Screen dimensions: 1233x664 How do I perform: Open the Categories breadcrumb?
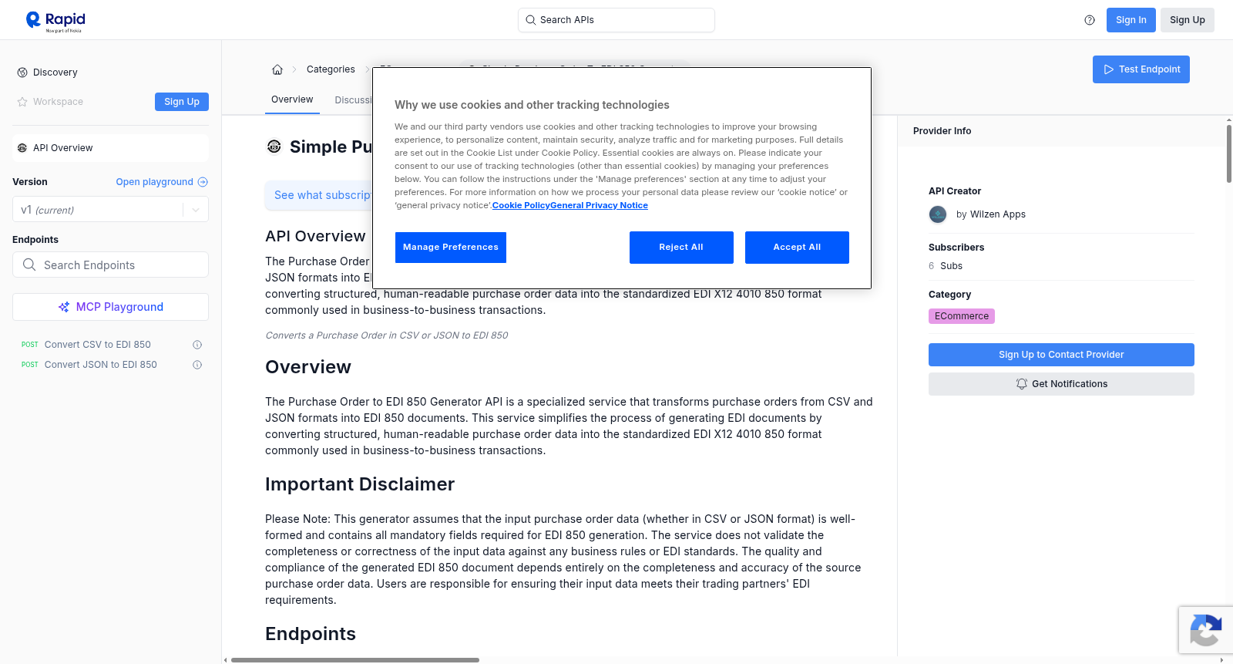[x=331, y=69]
